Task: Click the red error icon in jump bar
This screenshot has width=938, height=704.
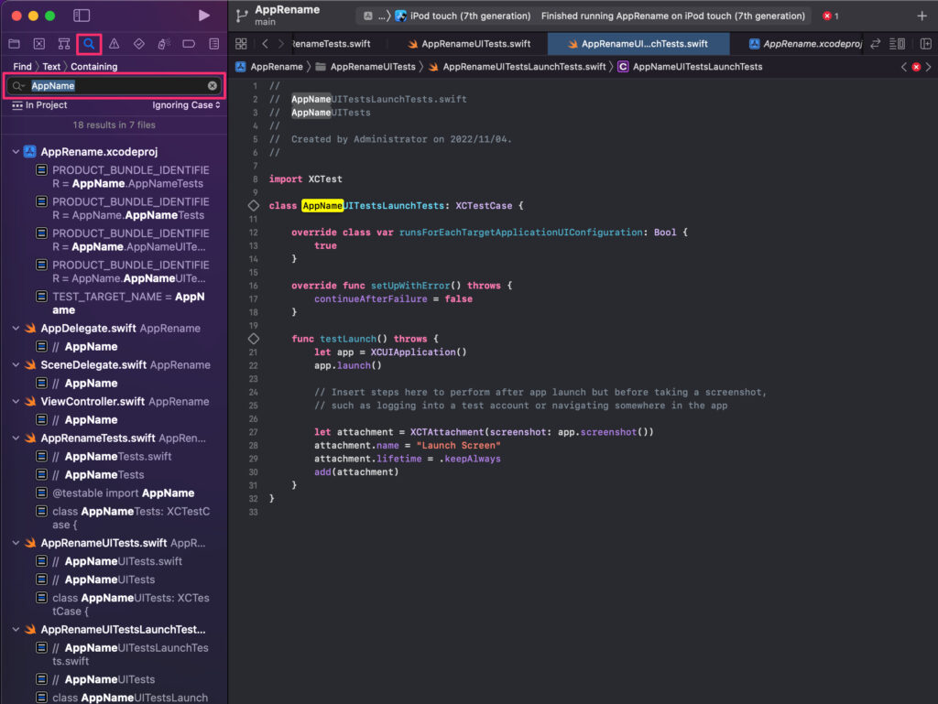Action: 916,67
